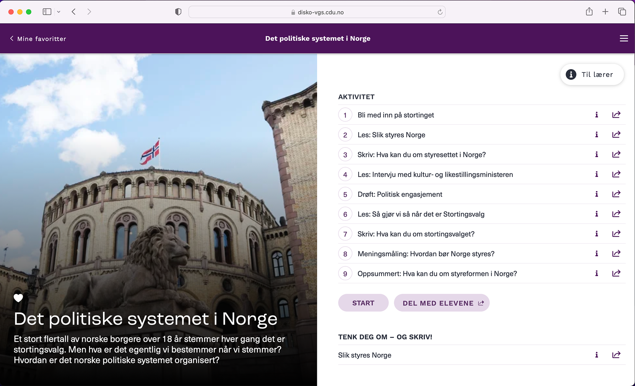The height and width of the screenshot is (386, 635).
Task: Share activity Bli med inn på stortinget
Action: click(x=616, y=115)
